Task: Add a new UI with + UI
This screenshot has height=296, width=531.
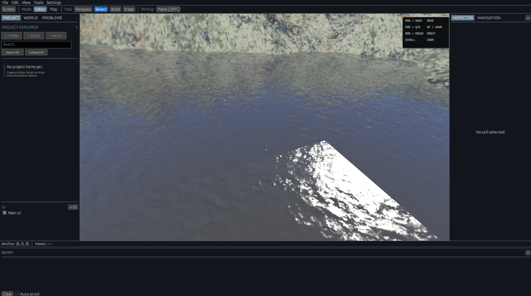Action: point(73,207)
